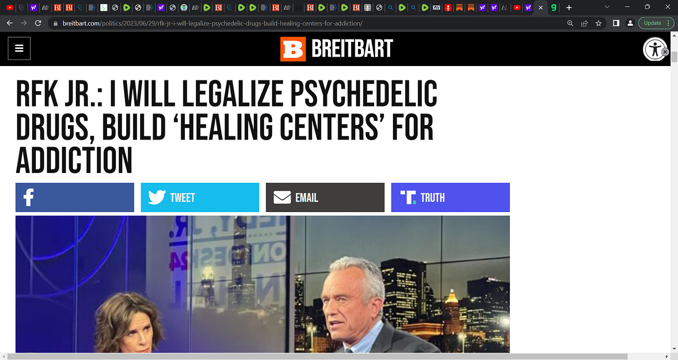Open a new browser tab
Screen dimensions: 678x360
tap(569, 7)
